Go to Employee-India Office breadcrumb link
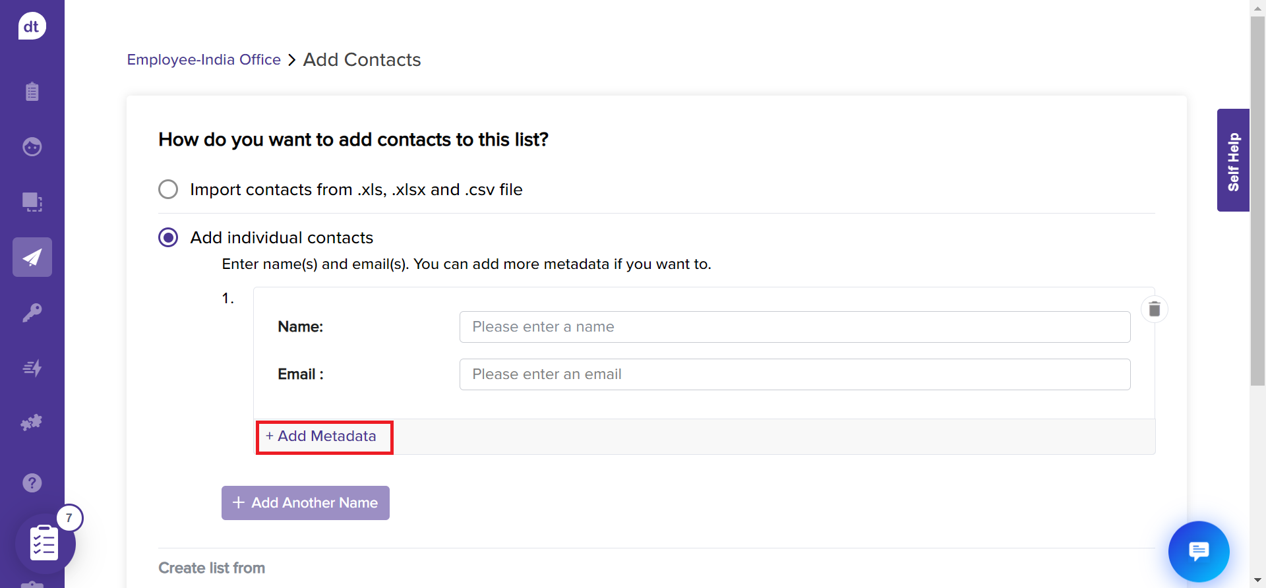Viewport: 1266px width, 588px height. pos(204,60)
